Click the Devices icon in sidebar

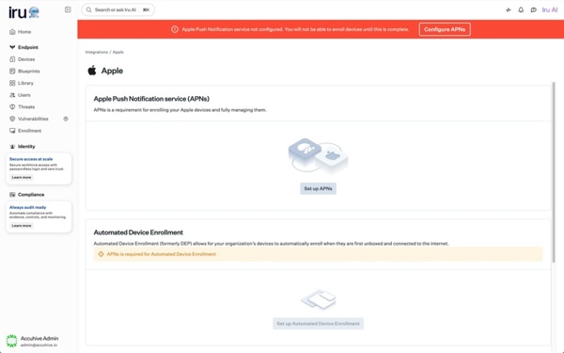pos(12,59)
